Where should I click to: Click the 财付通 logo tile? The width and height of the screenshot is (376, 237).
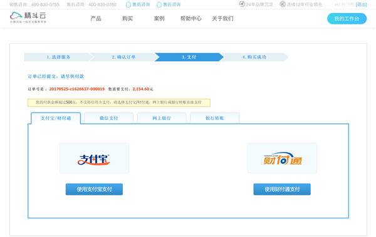coord(282,158)
